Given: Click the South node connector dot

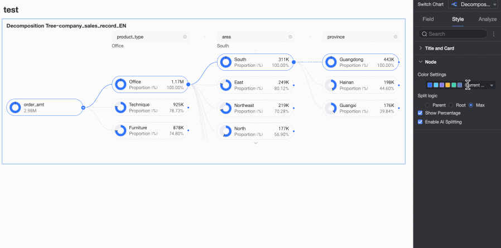Looking at the screenshot, I should [293, 62].
